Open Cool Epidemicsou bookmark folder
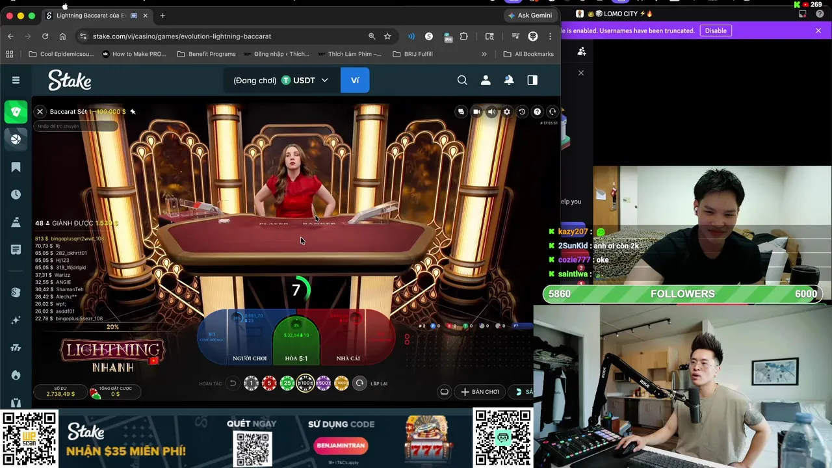 (61, 54)
